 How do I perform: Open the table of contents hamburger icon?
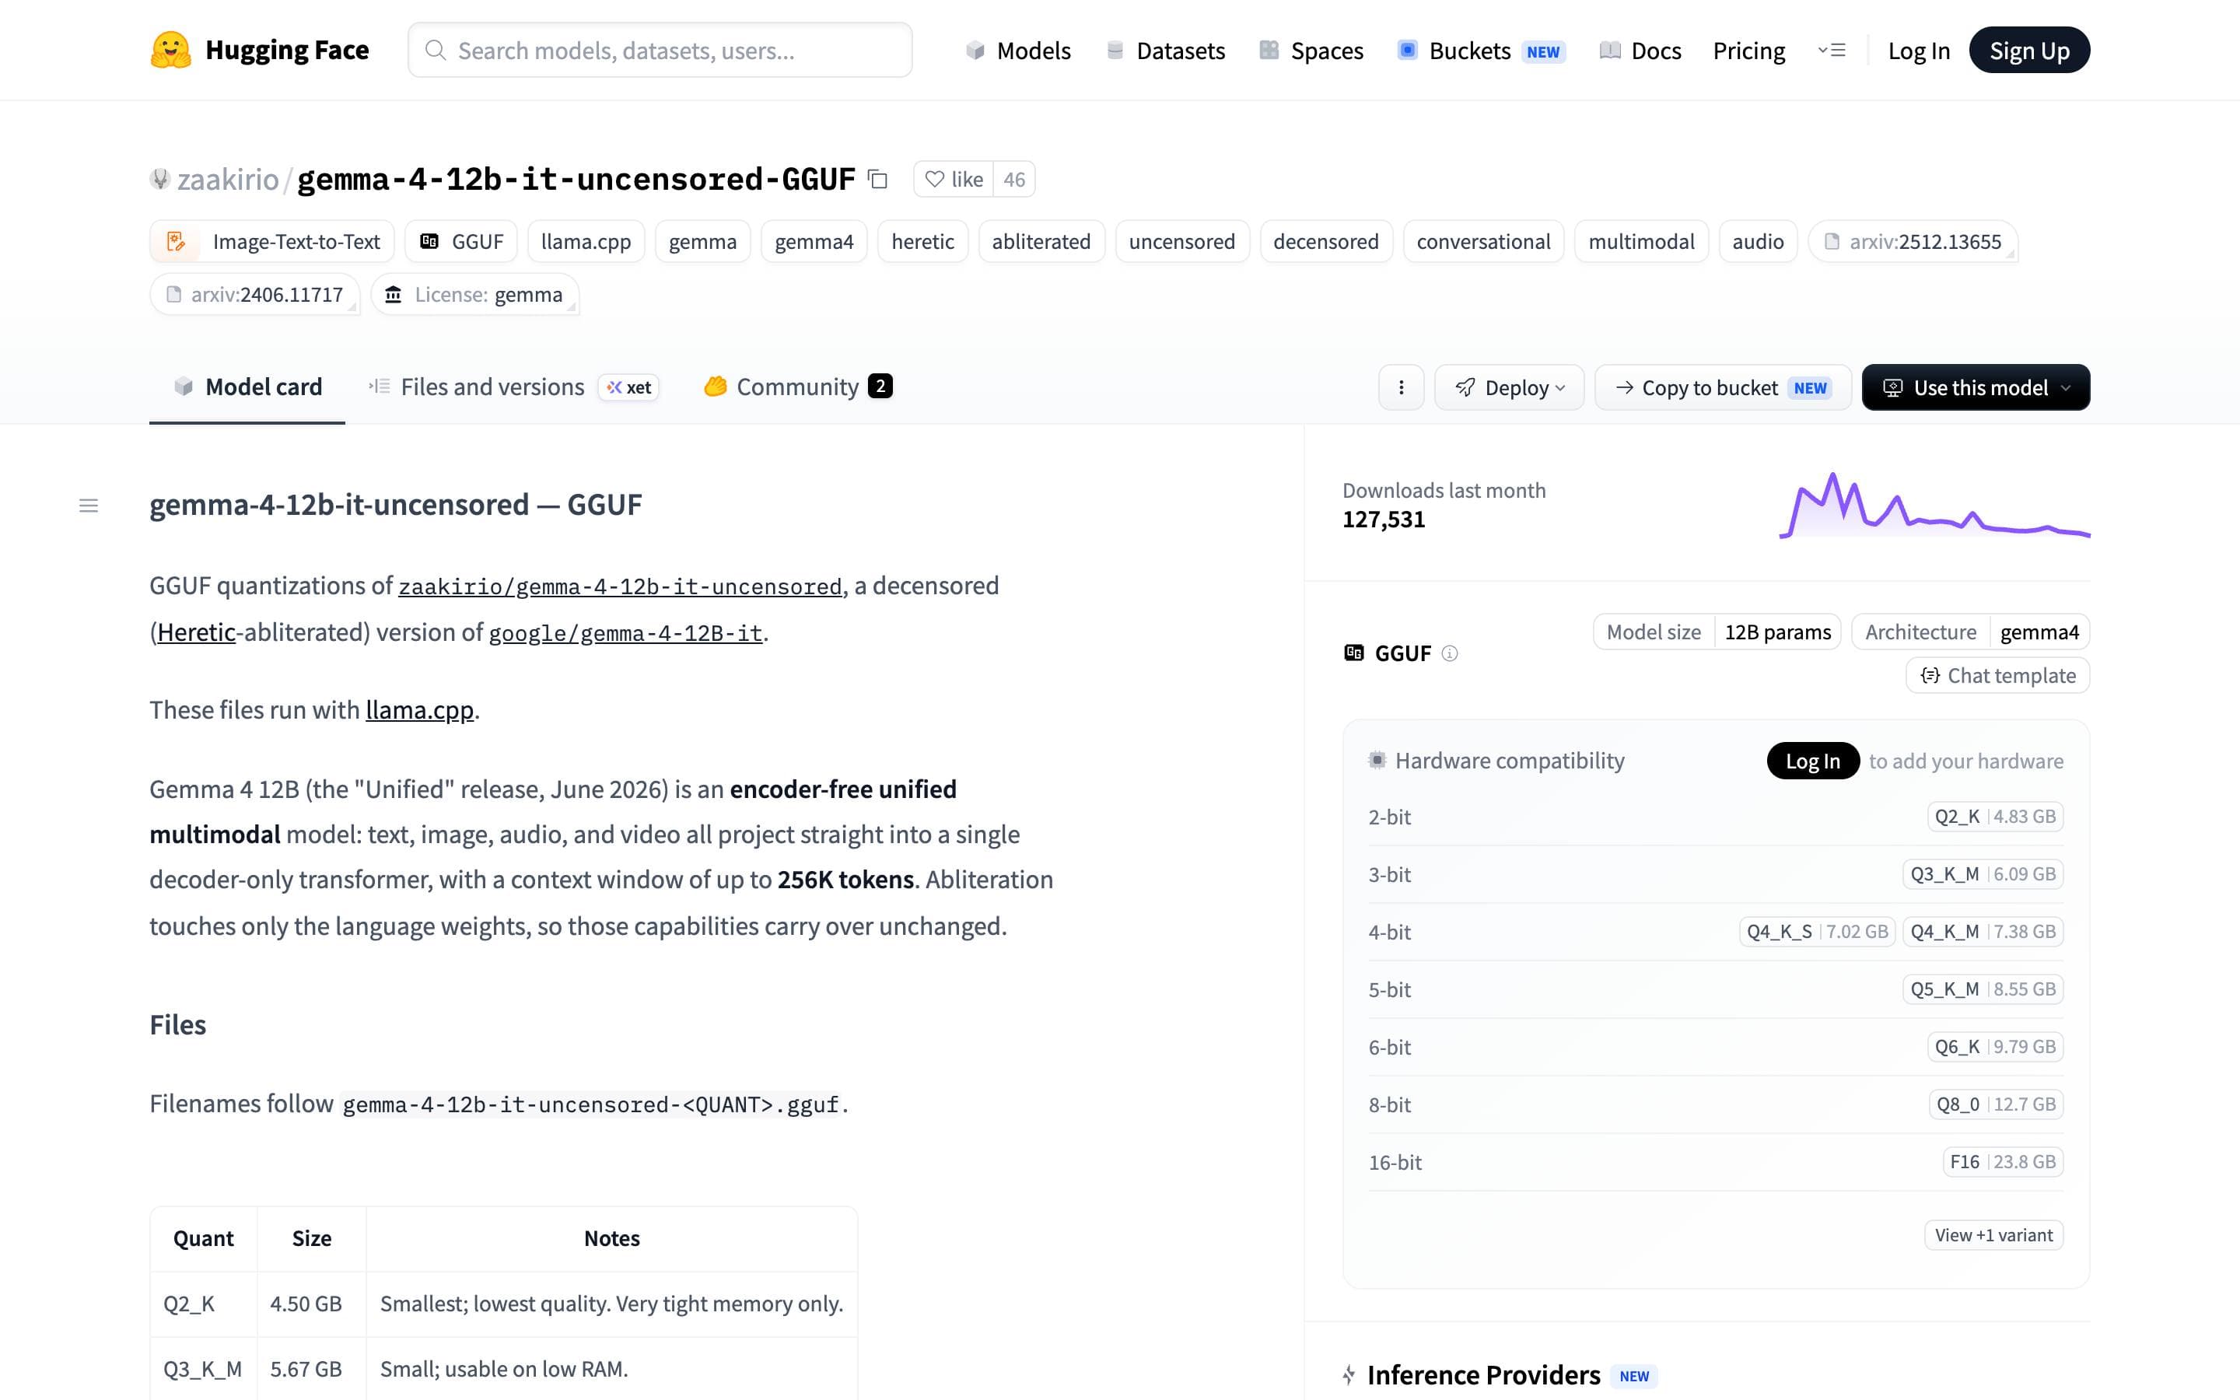[89, 506]
